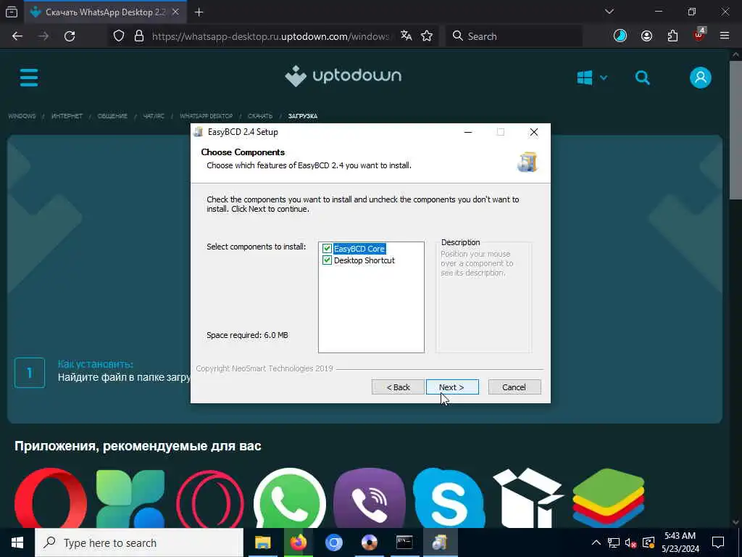Image resolution: width=742 pixels, height=557 pixels.
Task: Click the taskbar search box
Action: [139, 542]
